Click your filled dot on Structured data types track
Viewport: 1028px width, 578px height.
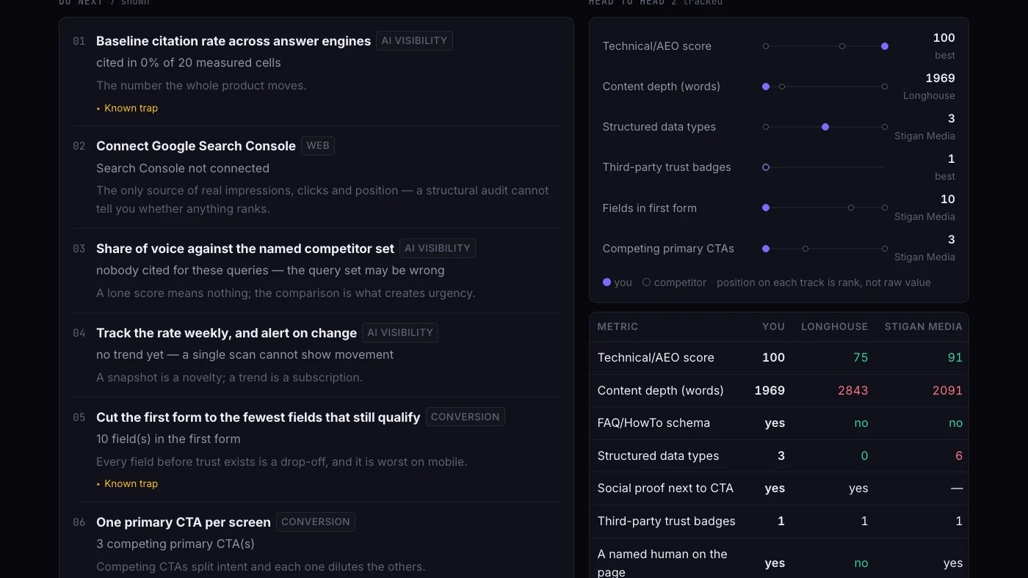pyautogui.click(x=825, y=127)
